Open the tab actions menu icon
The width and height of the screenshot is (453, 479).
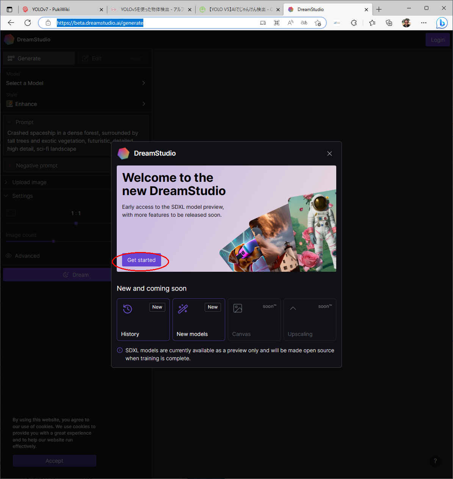(x=9, y=9)
